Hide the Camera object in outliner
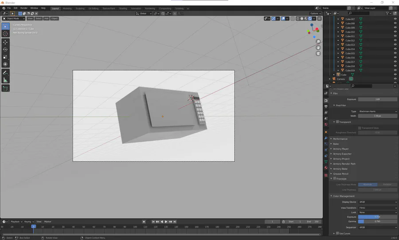399x240 pixels. (x=395, y=79)
